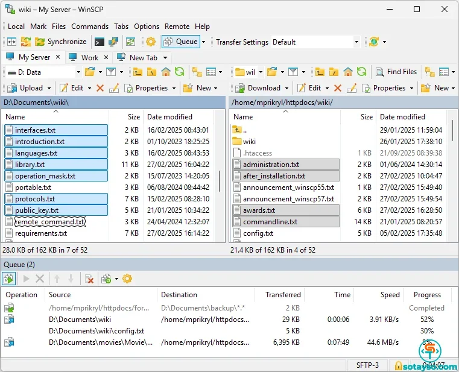This screenshot has height=372, width=459.
Task: Click the queue Move Down arrow icon
Action: pos(71,279)
